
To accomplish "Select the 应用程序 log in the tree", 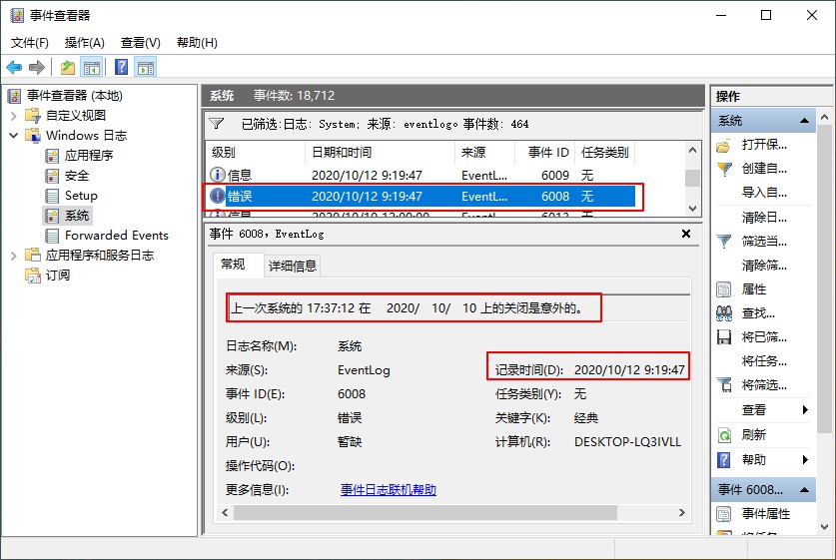I will [x=89, y=156].
